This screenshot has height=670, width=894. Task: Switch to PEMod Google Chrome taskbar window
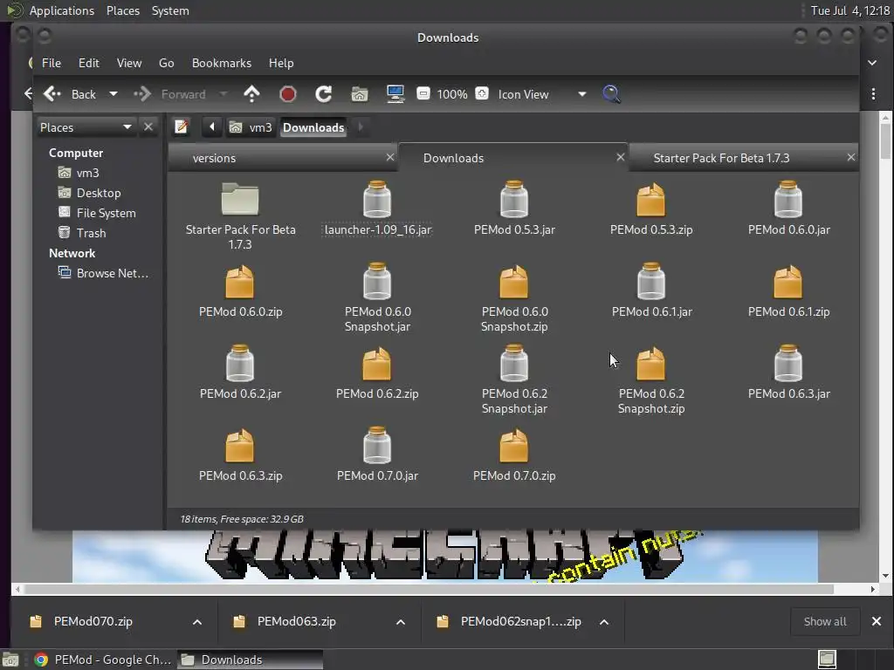103,660
